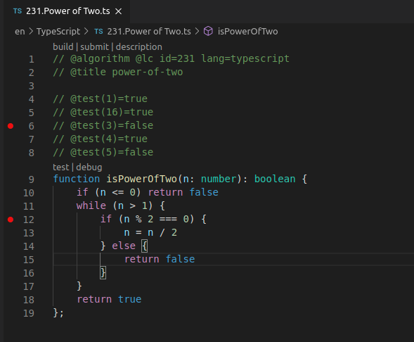This screenshot has width=414, height=342.
Task: Open the 'en' breadcrumb folder
Action: (20, 32)
